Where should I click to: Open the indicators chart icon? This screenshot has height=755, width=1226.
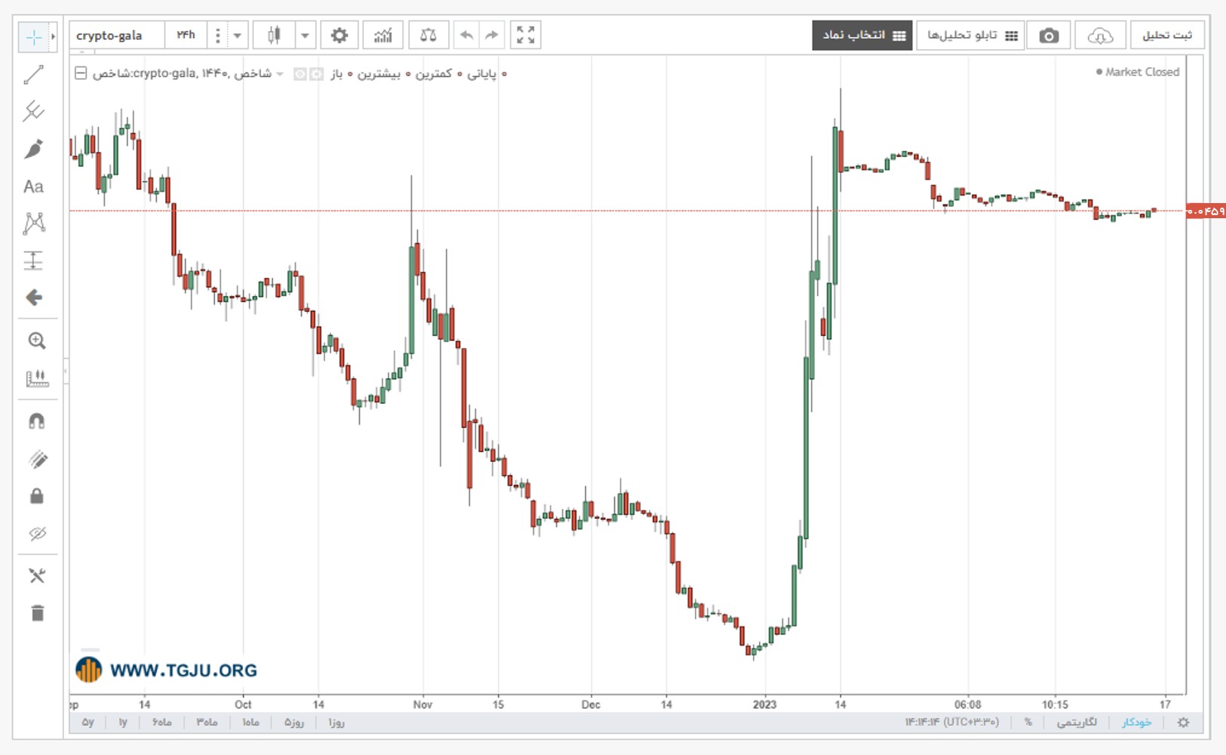pyautogui.click(x=383, y=35)
